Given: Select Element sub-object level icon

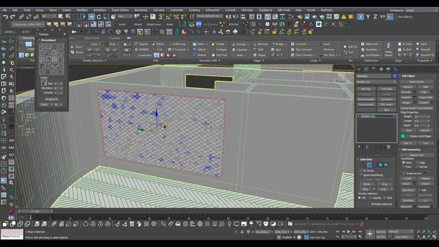Looking at the screenshot, I should (x=385, y=165).
